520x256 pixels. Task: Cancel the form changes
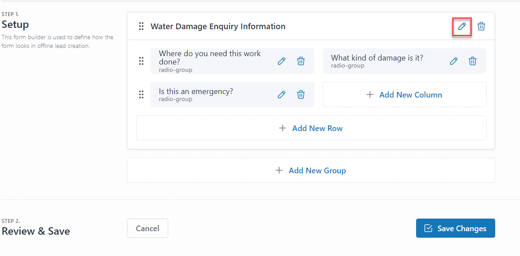click(x=147, y=228)
